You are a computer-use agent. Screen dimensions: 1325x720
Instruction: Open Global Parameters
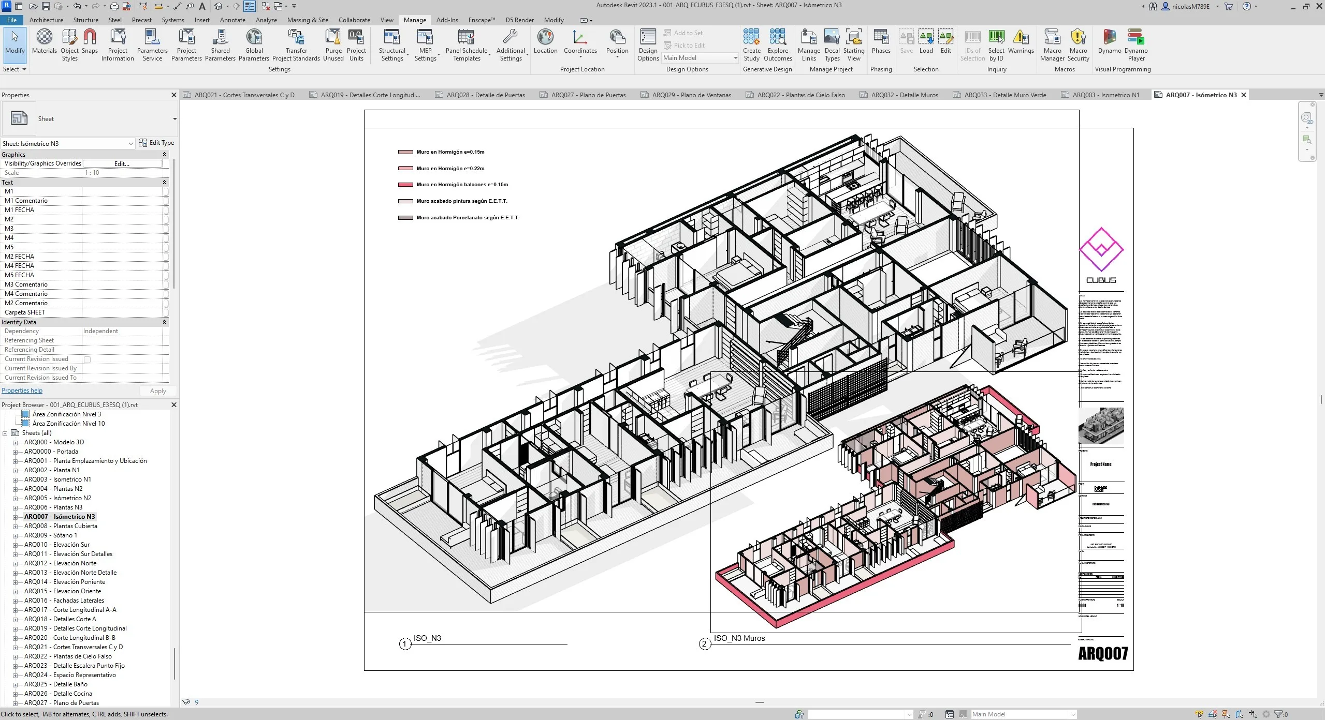pyautogui.click(x=254, y=45)
